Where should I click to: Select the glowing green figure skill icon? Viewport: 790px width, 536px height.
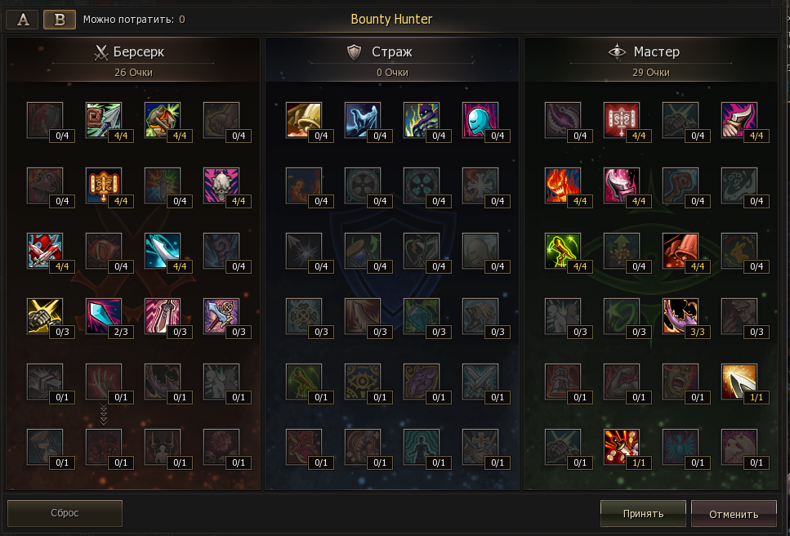(562, 251)
